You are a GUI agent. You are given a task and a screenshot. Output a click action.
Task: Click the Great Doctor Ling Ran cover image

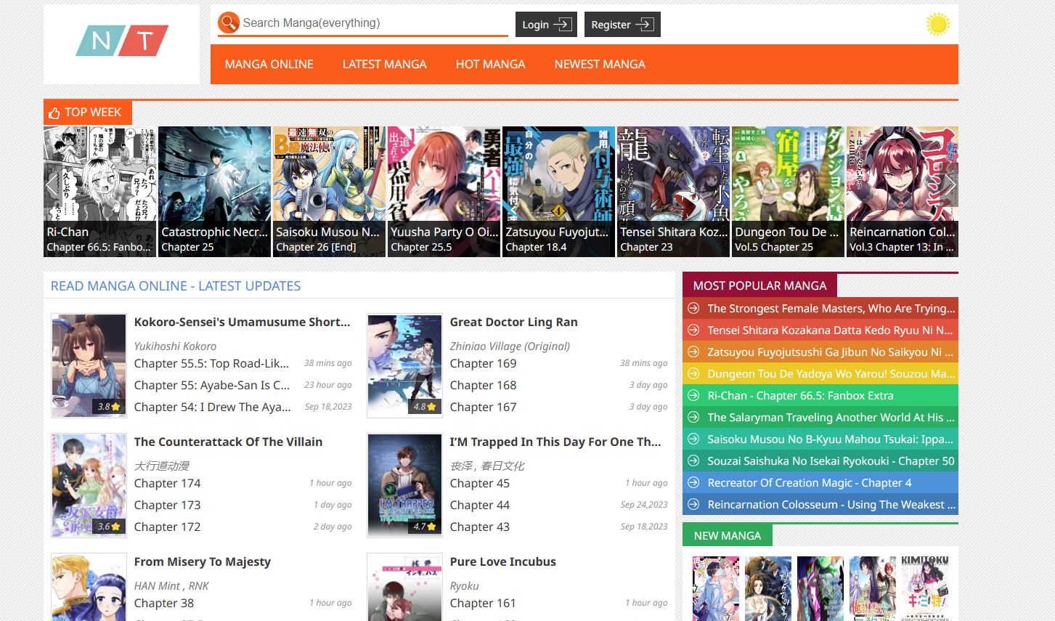(404, 365)
